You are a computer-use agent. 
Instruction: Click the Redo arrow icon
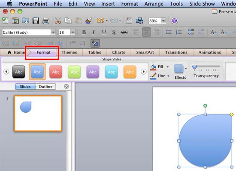tap(114, 20)
